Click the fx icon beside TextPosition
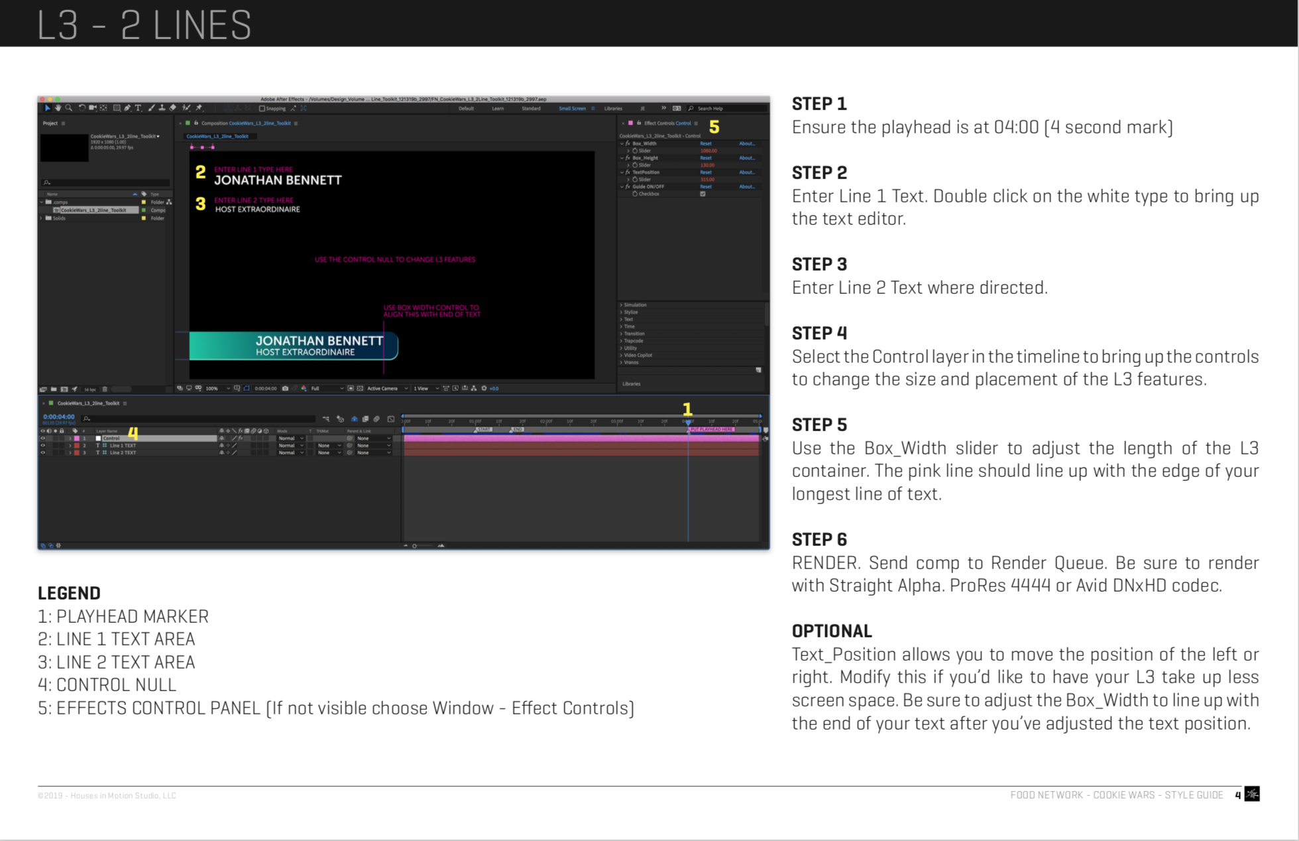 tap(628, 172)
